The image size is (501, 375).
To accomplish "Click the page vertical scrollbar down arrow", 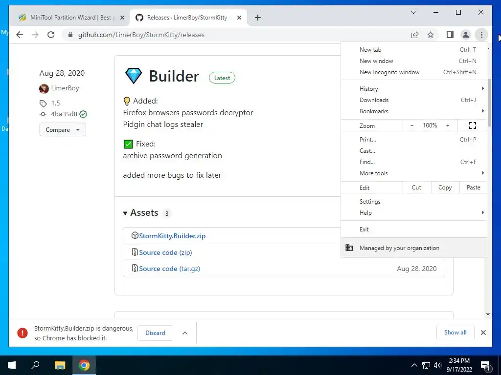I will point(488,314).
